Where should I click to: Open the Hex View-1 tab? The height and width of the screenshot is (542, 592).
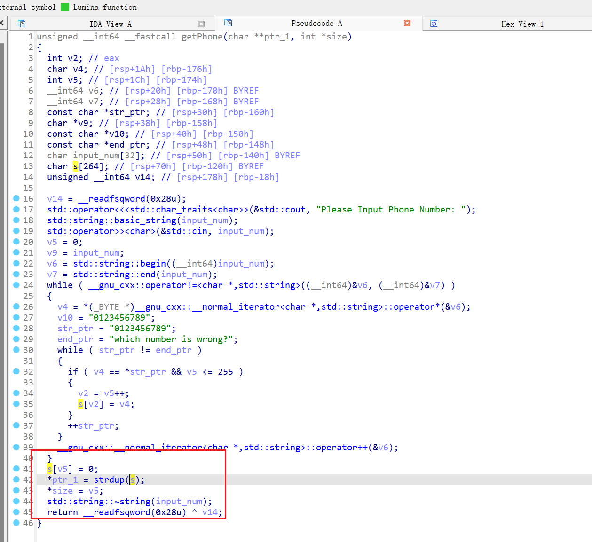pos(522,24)
